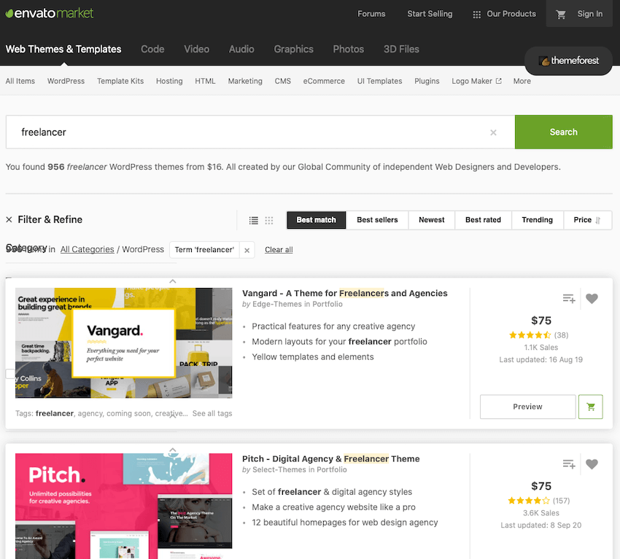Go to Plugins category
Viewport: 620px width, 559px height.
coord(427,81)
